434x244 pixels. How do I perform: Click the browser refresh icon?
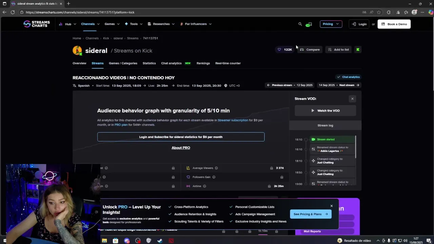pyautogui.click(x=13, y=12)
